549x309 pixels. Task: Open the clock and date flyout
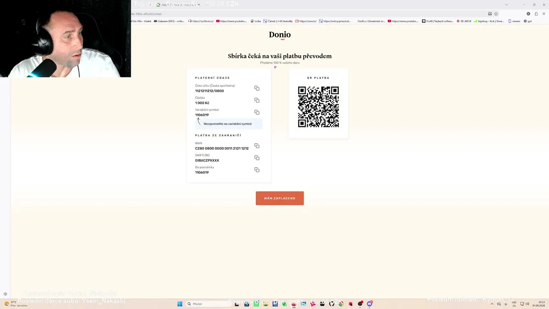[538, 304]
